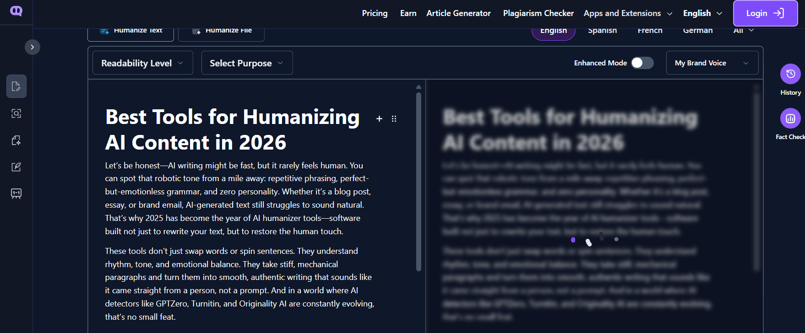Open the Article Generator link
This screenshot has width=805, height=333.
click(458, 13)
